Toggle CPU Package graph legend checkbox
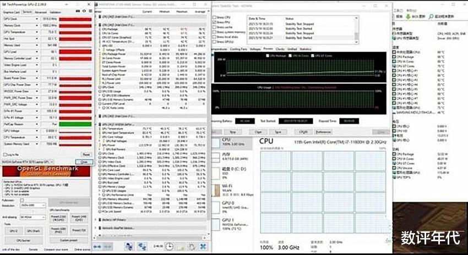468x255 pixels. click(x=267, y=56)
